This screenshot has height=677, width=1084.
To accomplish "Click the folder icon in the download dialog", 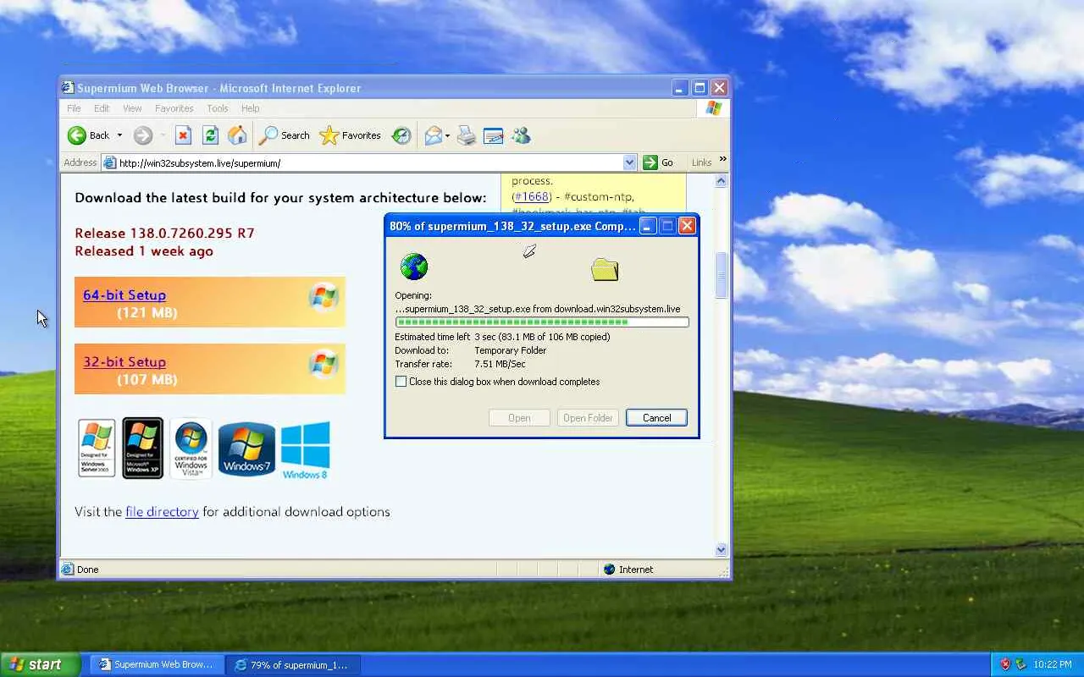I will (605, 270).
